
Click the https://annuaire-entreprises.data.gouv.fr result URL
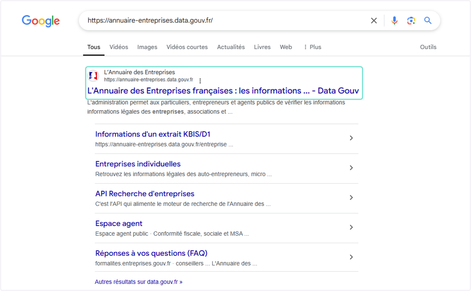pos(148,80)
